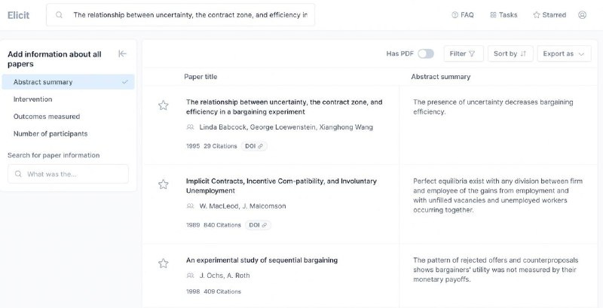Screen dimensions: 603x308
Task: Enable the Intervention column option
Action: point(33,99)
